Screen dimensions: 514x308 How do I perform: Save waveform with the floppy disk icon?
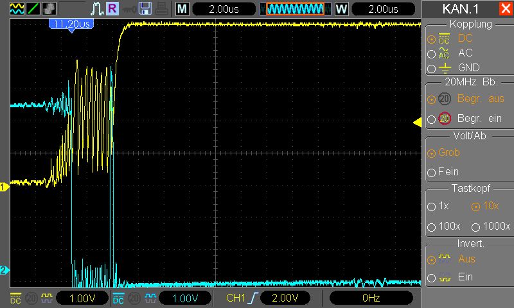pyautogui.click(x=145, y=8)
